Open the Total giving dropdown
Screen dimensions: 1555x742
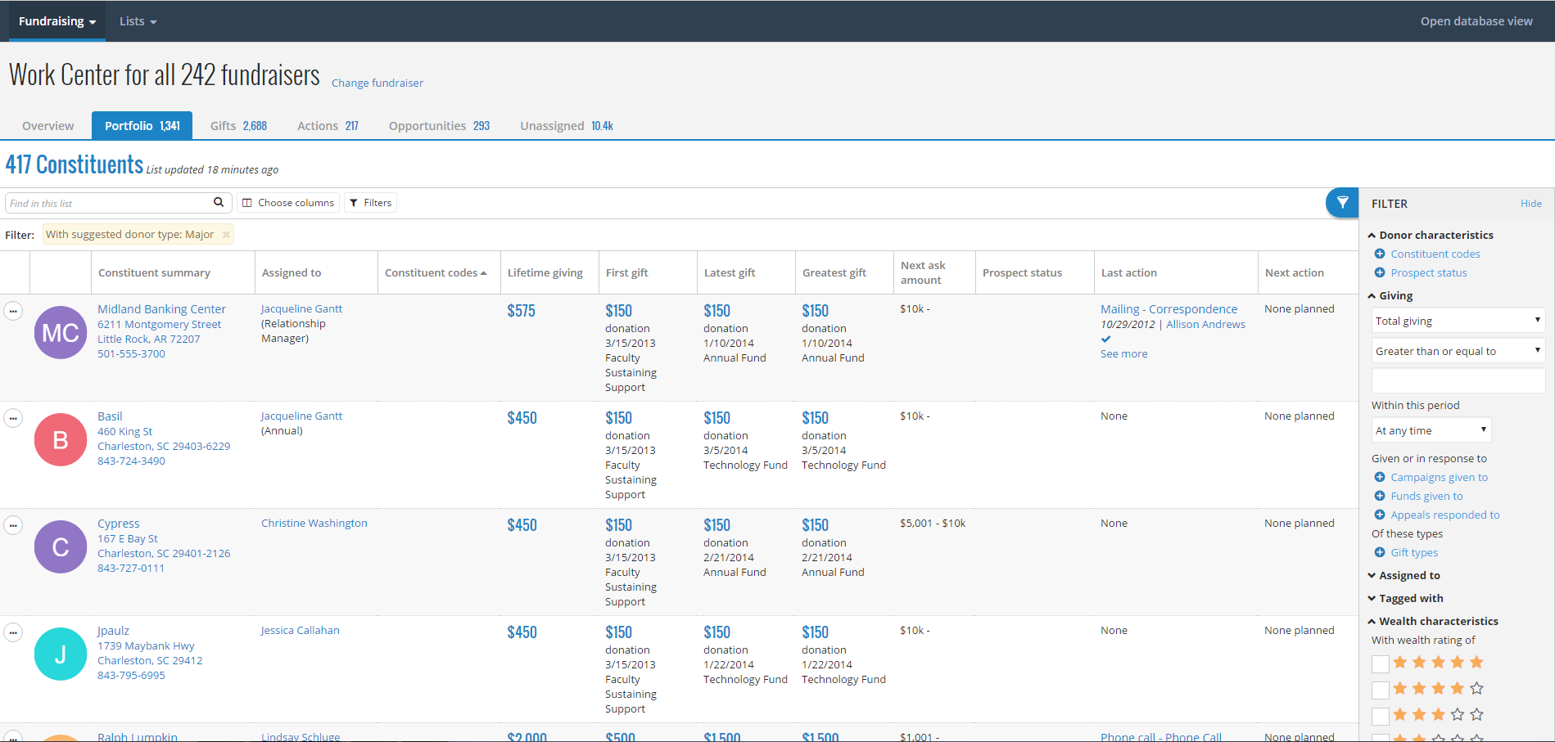[1458, 321]
